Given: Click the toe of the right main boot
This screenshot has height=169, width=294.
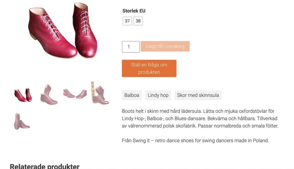Looking at the screenshot, I should coord(87,52).
